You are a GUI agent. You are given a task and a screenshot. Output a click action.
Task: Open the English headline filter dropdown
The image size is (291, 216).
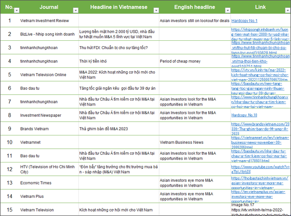[x=228, y=10]
